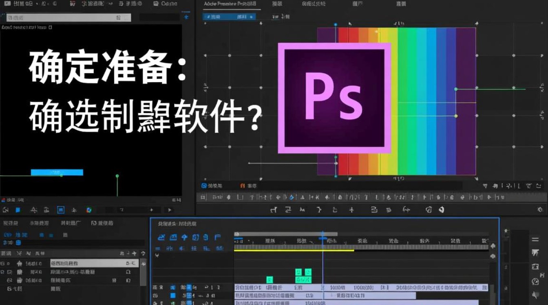Click the yellow work-area bar under timeline ruler
Image resolution: width=548 pixels, height=305 pixels.
point(294,250)
